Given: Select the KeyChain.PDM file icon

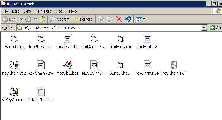Looking at the screenshot, I should (147, 65).
